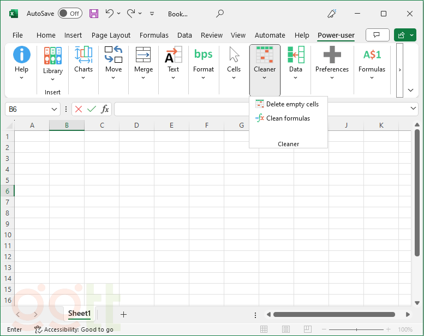424x336 pixels.
Task: Expand the Name Box dropdown arrow
Action: click(x=54, y=109)
